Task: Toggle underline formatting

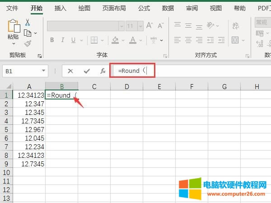Action: click(x=74, y=40)
